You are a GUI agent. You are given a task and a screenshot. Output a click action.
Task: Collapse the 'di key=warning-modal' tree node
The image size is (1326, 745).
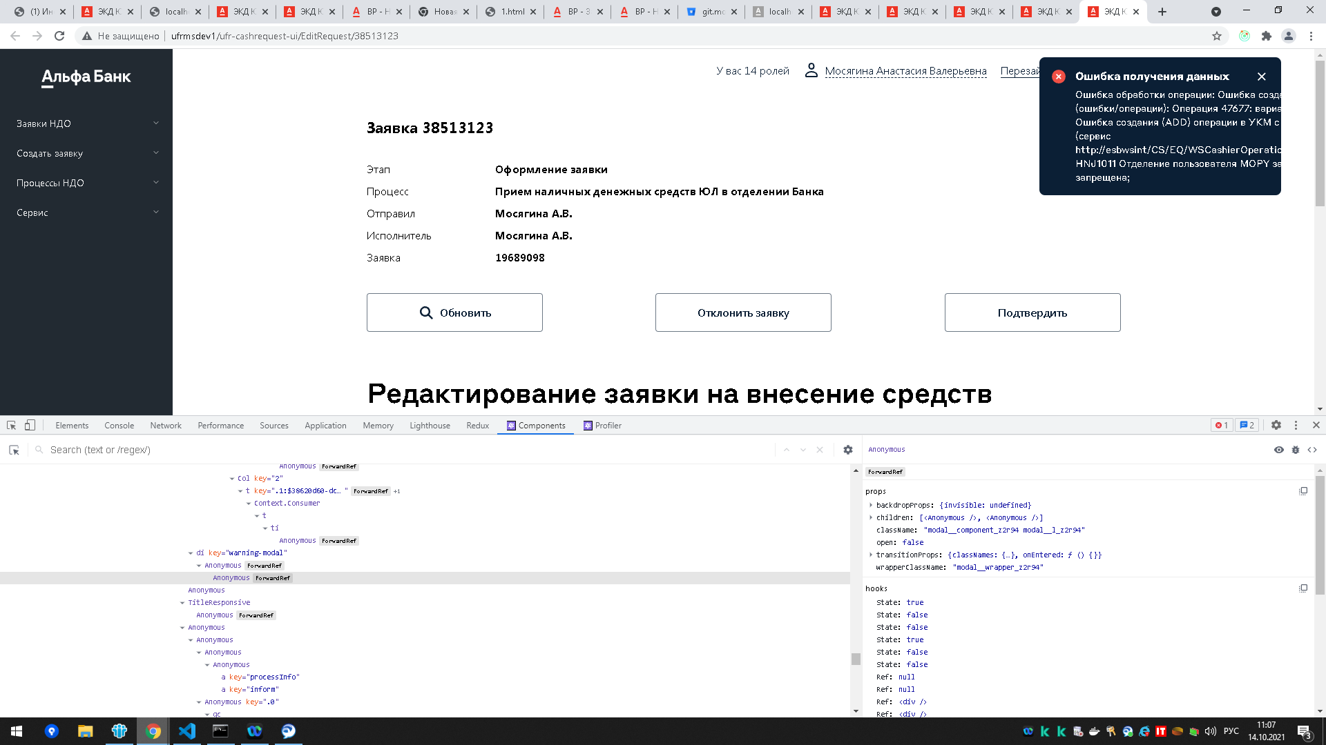pos(191,553)
